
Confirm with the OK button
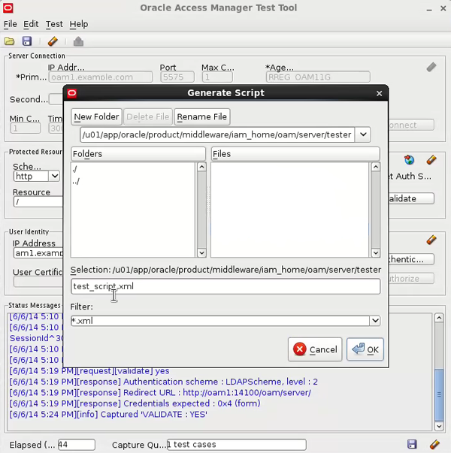pos(365,349)
